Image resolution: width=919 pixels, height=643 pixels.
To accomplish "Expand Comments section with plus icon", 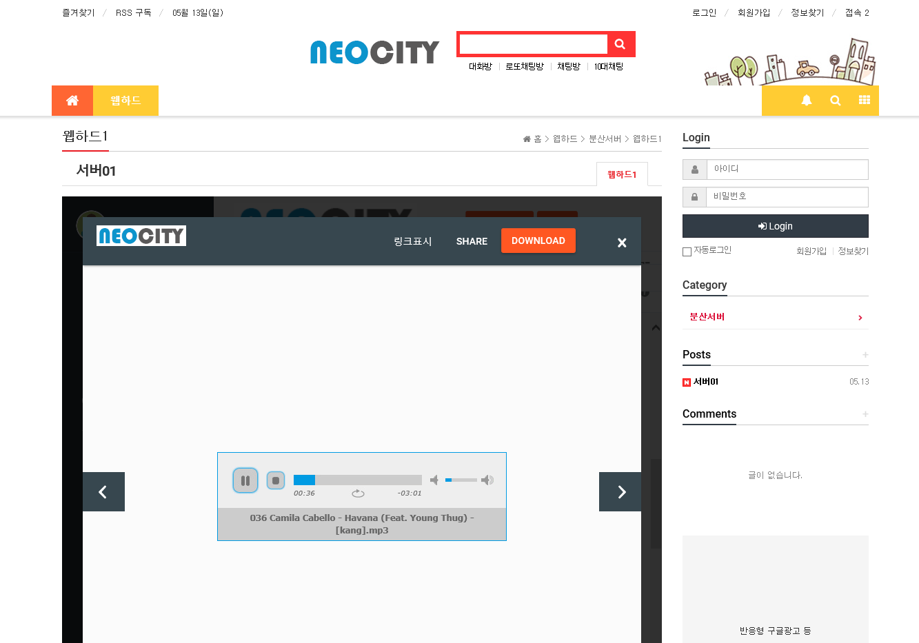I will pos(865,414).
